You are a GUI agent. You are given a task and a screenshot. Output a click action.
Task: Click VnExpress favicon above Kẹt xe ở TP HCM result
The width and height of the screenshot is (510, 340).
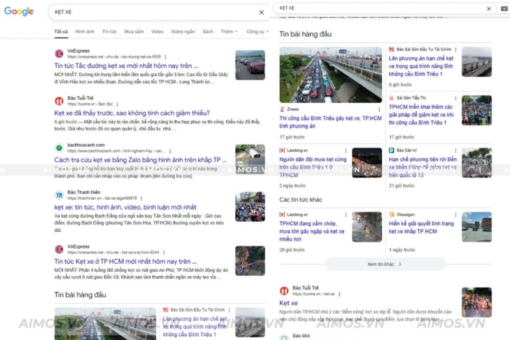point(59,249)
